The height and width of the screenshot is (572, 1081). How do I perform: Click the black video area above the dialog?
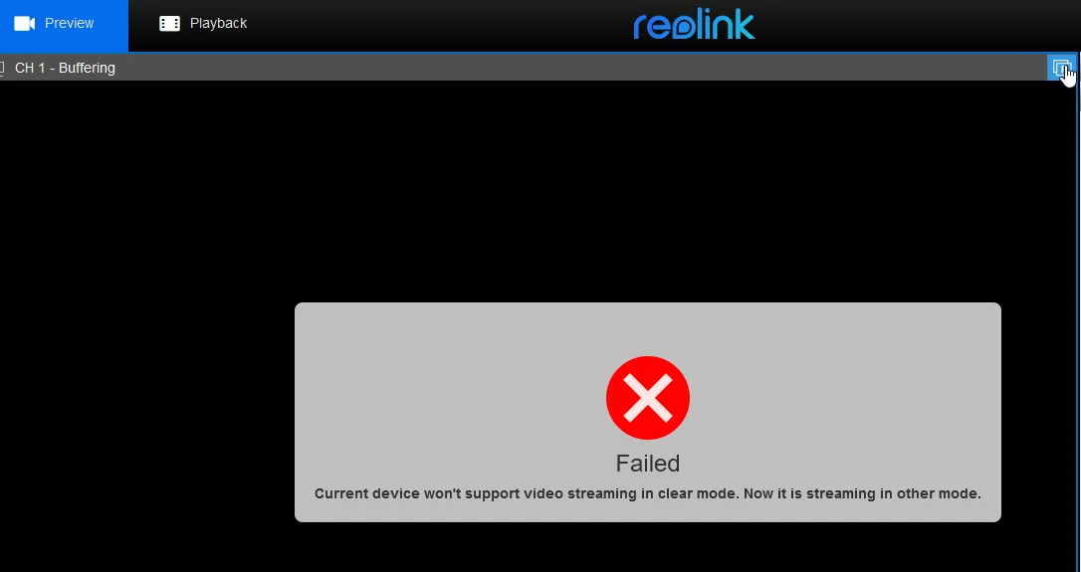click(538, 186)
